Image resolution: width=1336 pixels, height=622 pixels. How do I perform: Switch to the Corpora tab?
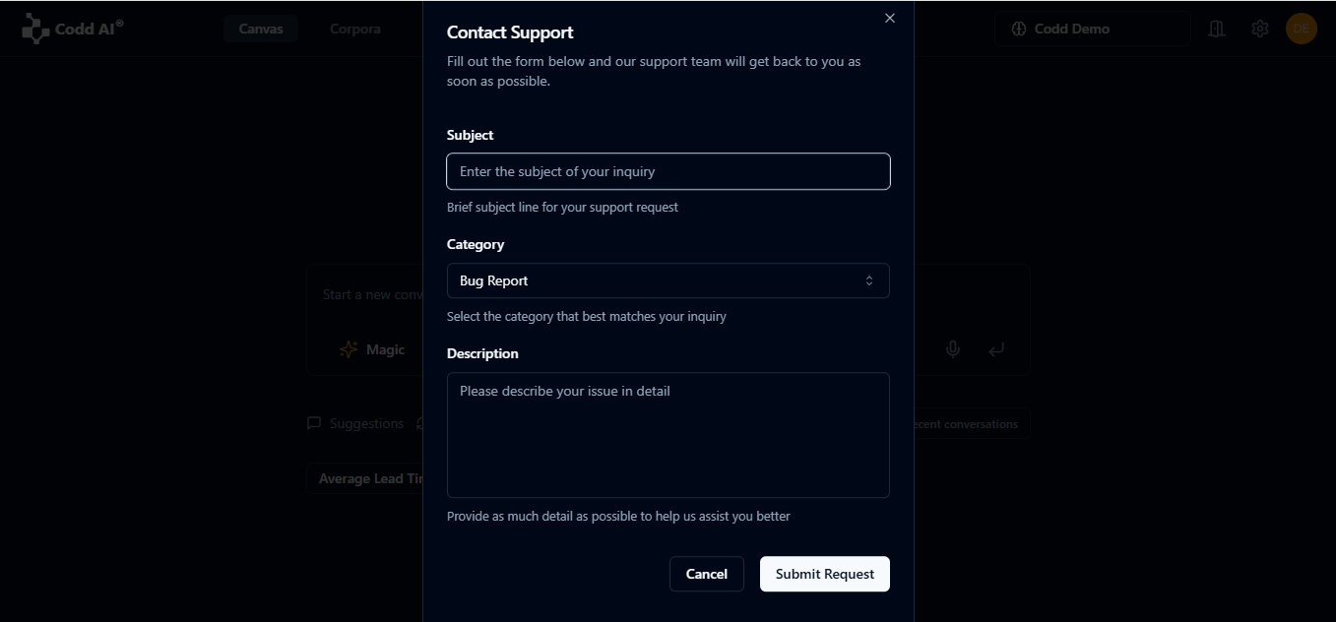point(354,29)
